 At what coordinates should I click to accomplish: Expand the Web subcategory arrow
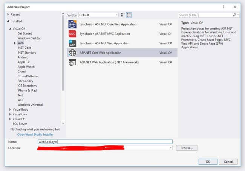click(x=15, y=43)
